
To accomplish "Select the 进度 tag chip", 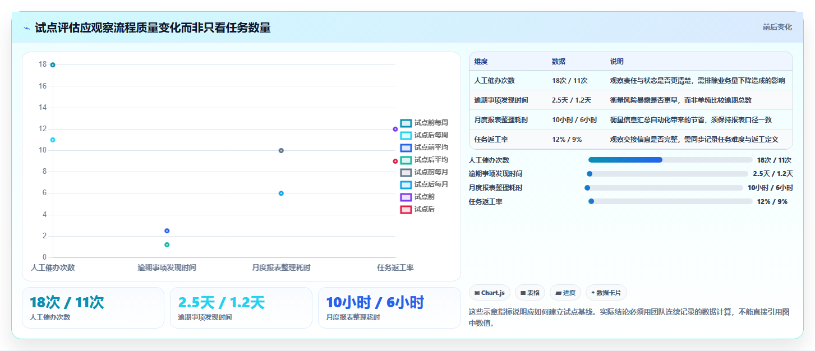I will click(565, 293).
